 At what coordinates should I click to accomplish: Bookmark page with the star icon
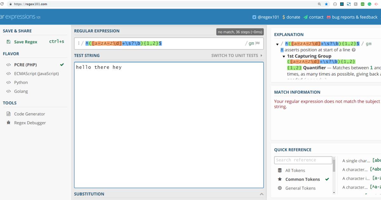click(326, 4)
